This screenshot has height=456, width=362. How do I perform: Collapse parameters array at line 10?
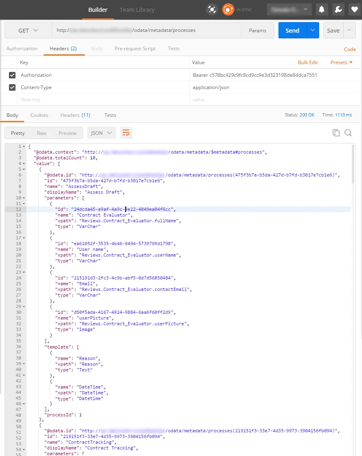(x=24, y=198)
